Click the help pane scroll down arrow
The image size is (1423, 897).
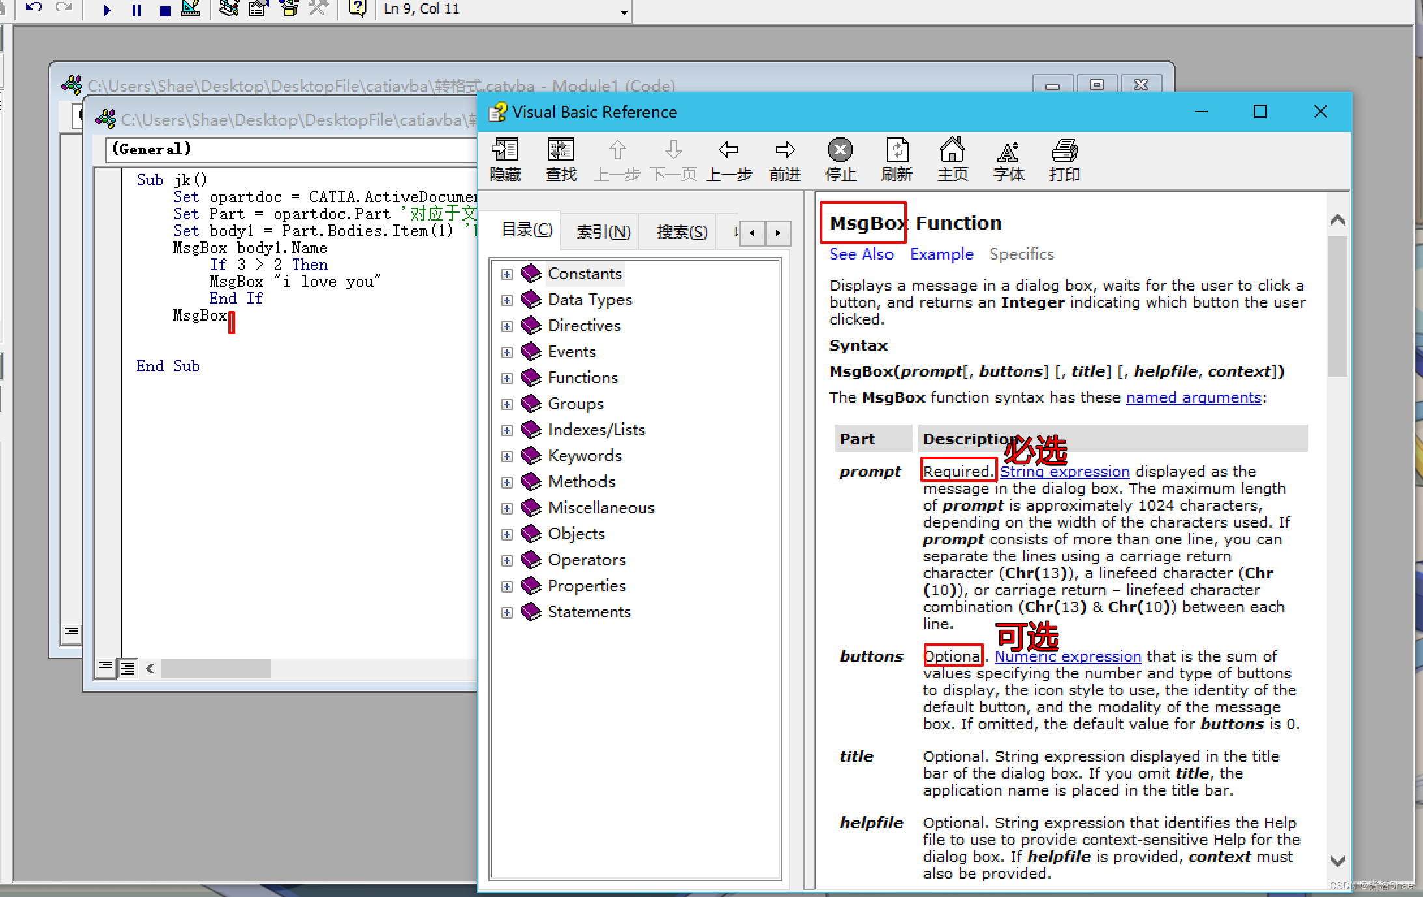(x=1338, y=861)
